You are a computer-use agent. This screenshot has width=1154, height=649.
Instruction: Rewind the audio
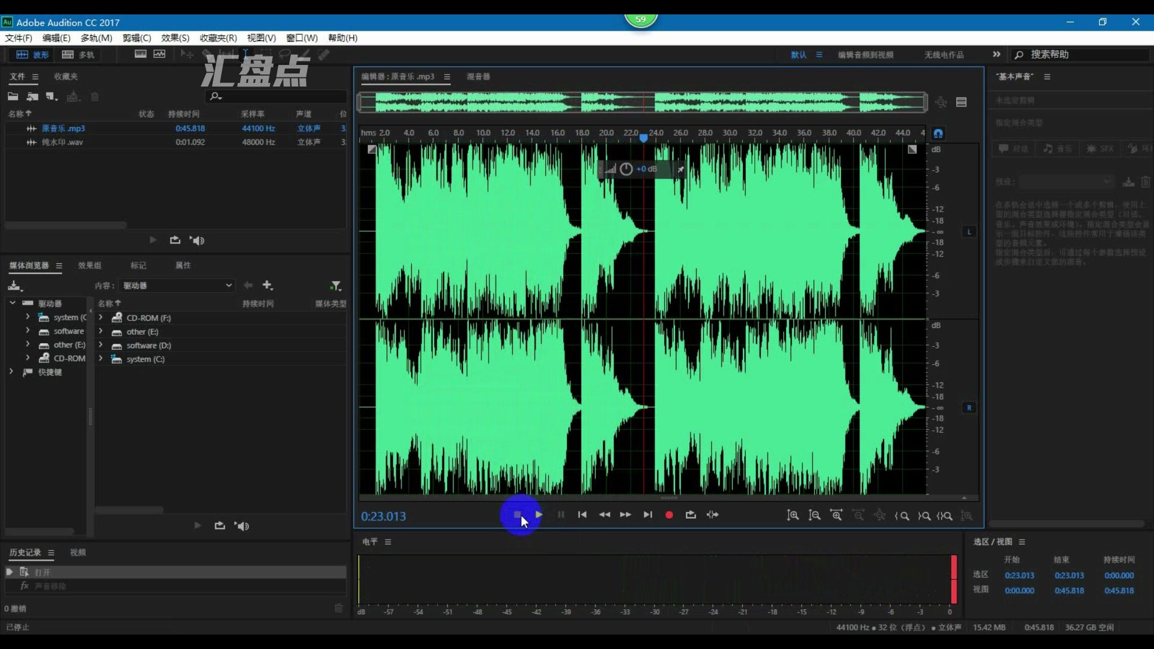coord(605,515)
